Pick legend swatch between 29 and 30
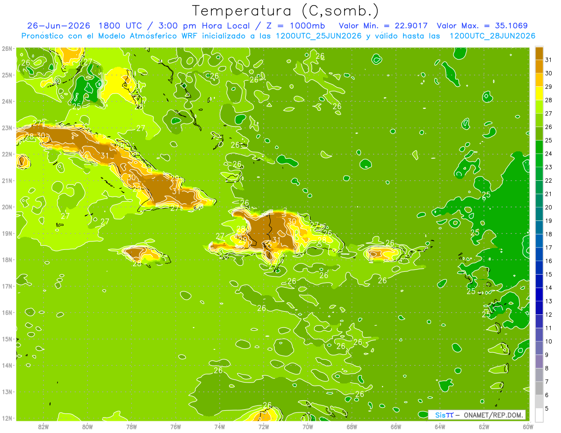Image resolution: width=561 pixels, height=433 pixels. coord(539,80)
